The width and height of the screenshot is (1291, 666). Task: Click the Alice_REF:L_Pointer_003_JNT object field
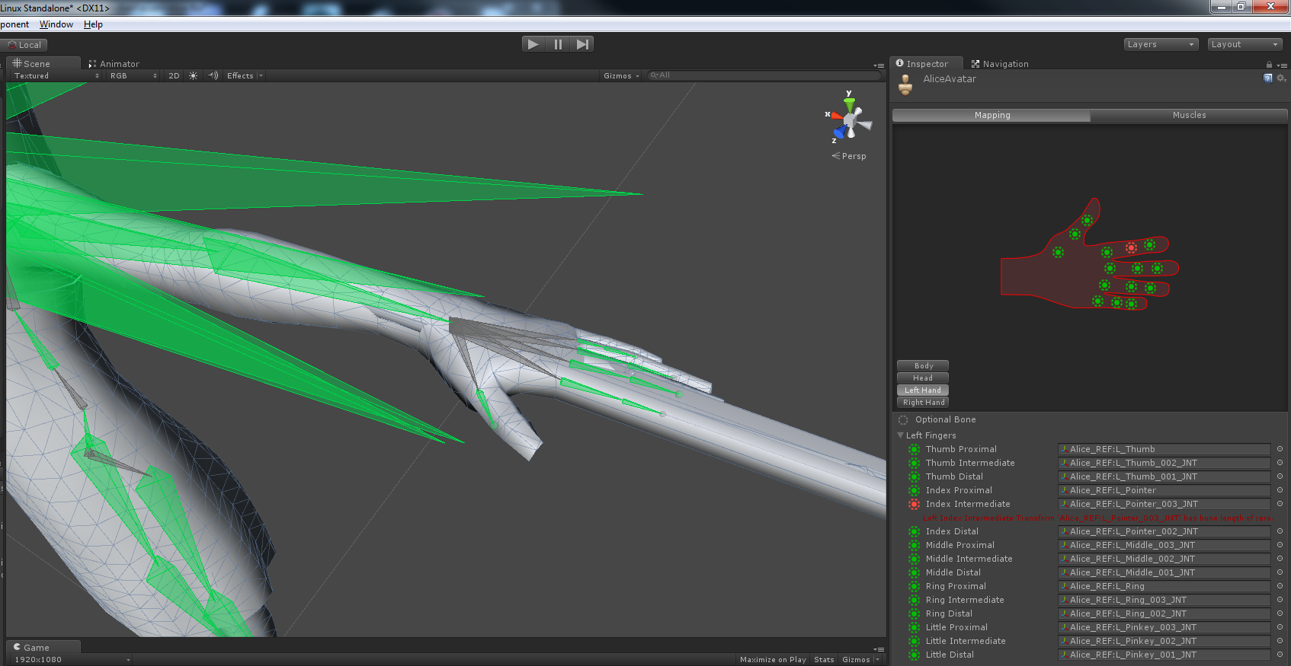(x=1164, y=504)
